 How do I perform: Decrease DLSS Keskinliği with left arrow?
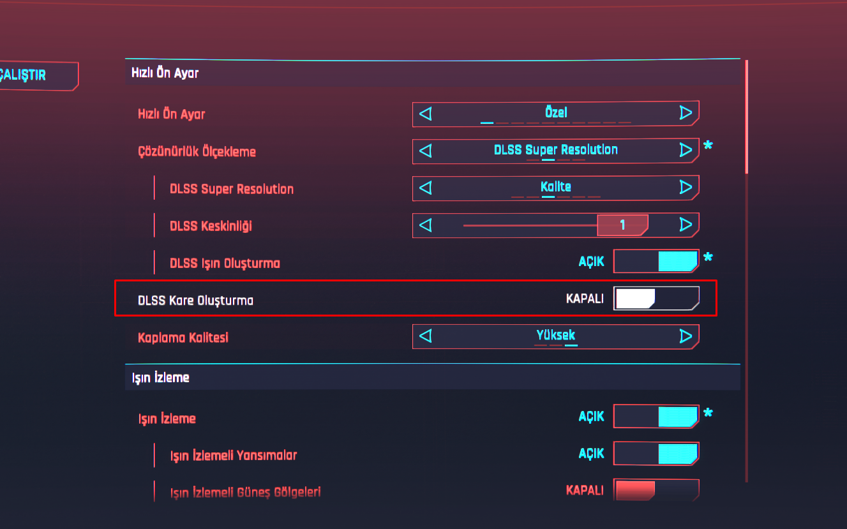[x=426, y=225]
